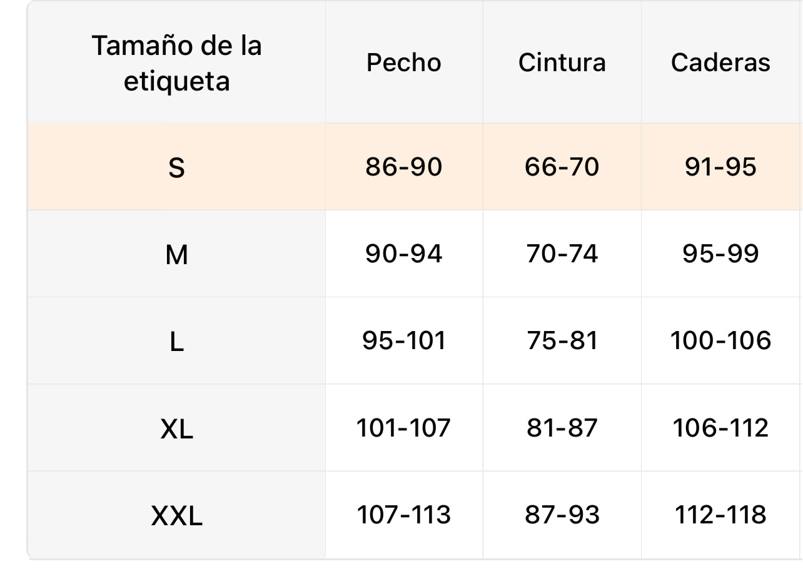Select the 66-70 waist value for size S
This screenshot has height=569, width=803.
tap(562, 167)
